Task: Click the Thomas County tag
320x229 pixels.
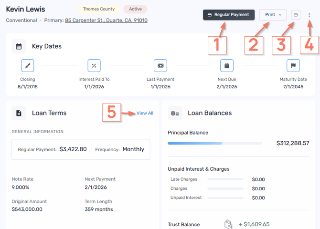Action: click(x=98, y=9)
